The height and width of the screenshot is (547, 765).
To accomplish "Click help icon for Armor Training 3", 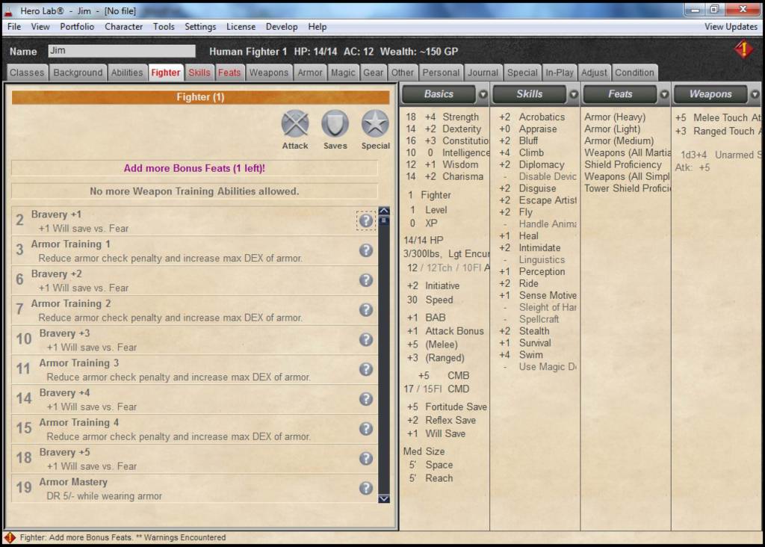I will click(366, 369).
